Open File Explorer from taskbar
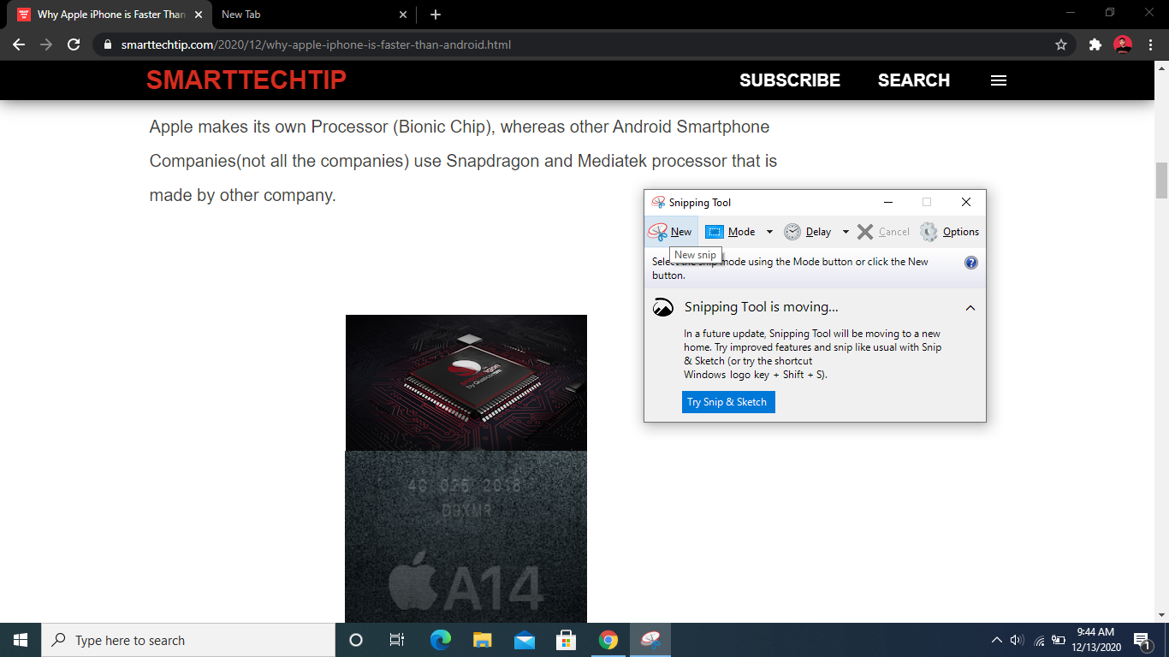Image resolution: width=1169 pixels, height=657 pixels. pyautogui.click(x=482, y=640)
